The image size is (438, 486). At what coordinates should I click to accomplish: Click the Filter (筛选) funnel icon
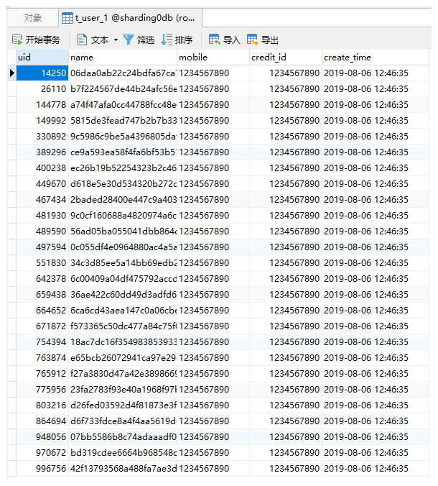tap(128, 40)
